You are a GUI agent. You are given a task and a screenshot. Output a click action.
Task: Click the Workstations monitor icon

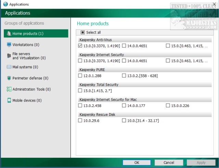click(9, 45)
